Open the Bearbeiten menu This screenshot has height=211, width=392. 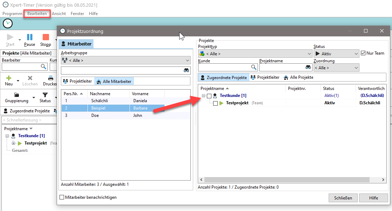(37, 14)
